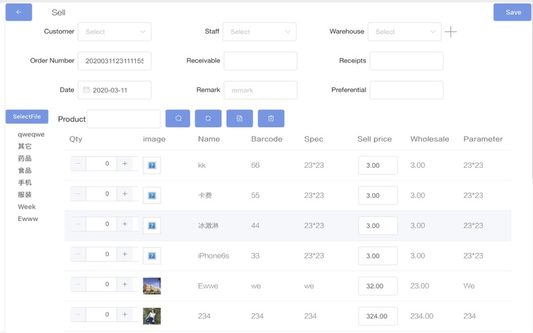Increase quantity for iPhone6s row
This screenshot has width=533, height=333.
(x=125, y=254)
